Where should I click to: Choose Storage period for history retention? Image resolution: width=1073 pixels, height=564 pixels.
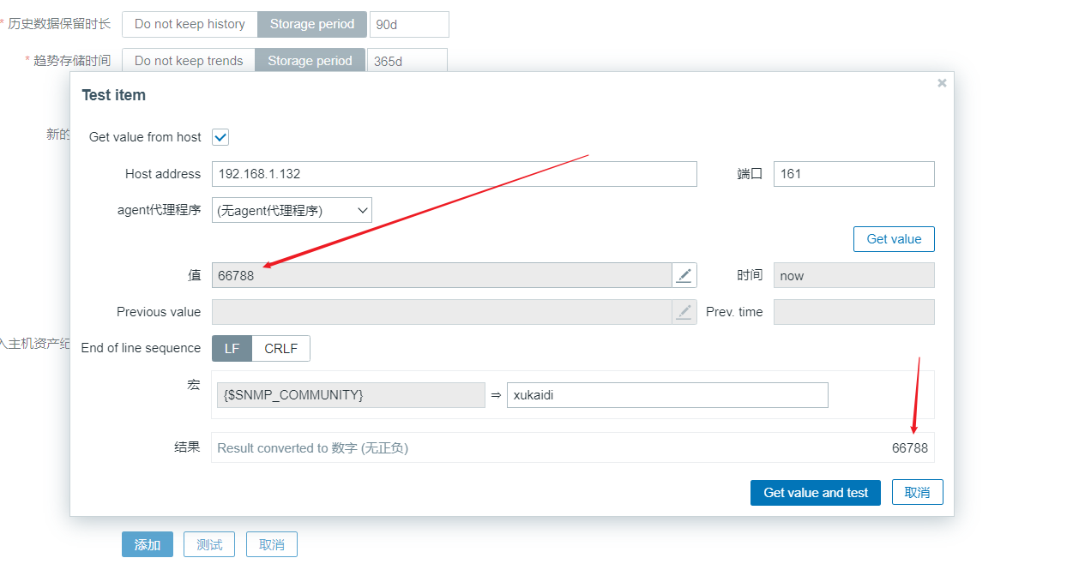(x=312, y=24)
